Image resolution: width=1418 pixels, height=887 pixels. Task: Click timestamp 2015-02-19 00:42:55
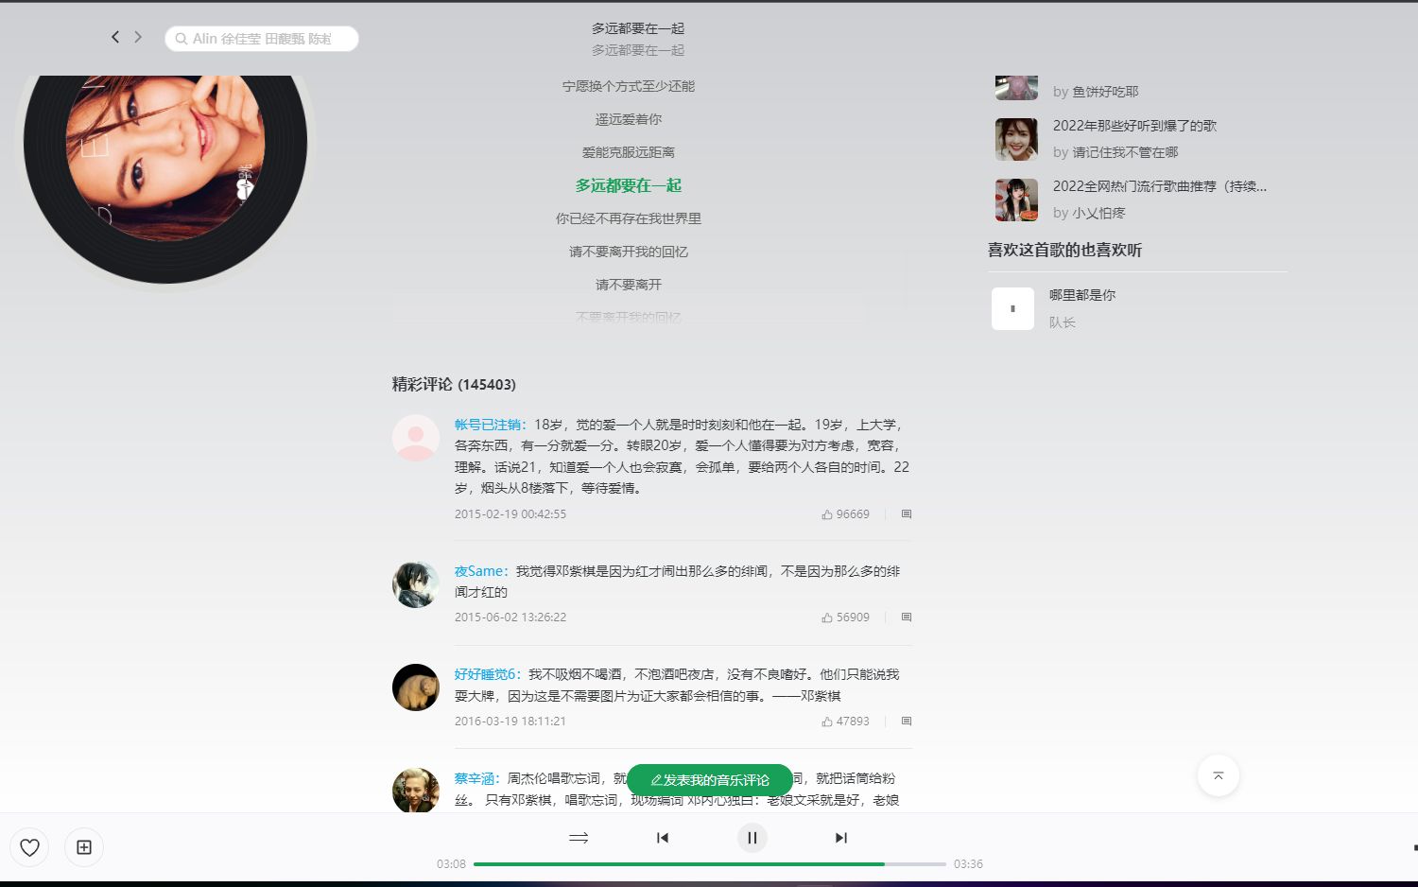click(510, 514)
